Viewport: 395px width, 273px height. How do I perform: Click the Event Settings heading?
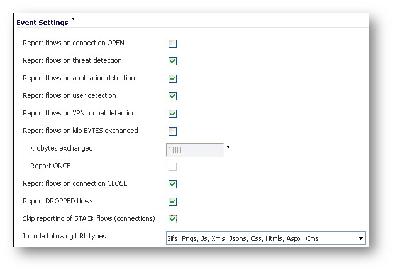[x=42, y=23]
